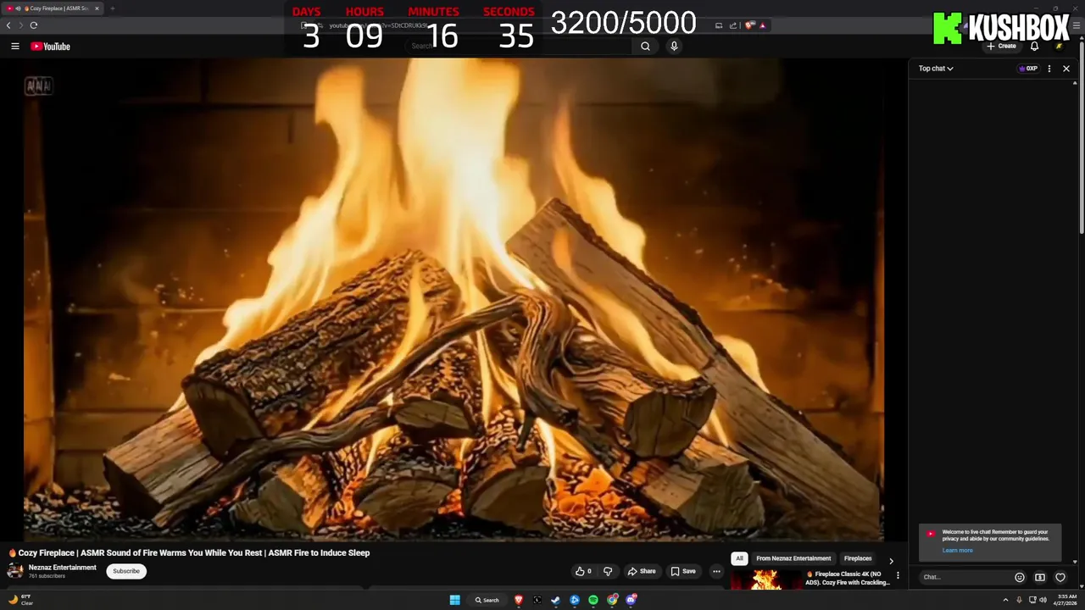
Task: Focus the YouTube search field
Action: 519,47
